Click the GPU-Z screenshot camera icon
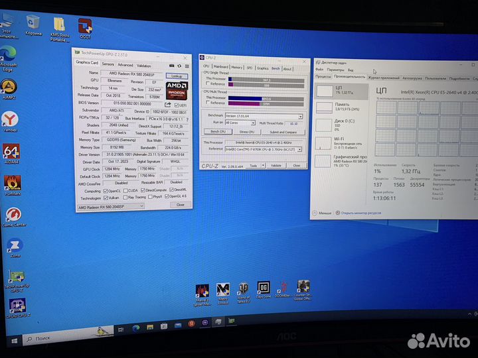 point(172,66)
